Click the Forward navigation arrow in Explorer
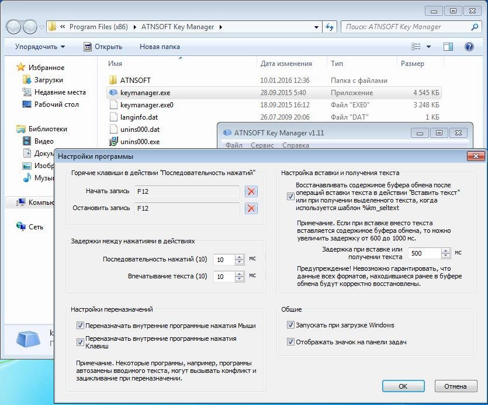The image size is (488, 405). tap(30, 27)
